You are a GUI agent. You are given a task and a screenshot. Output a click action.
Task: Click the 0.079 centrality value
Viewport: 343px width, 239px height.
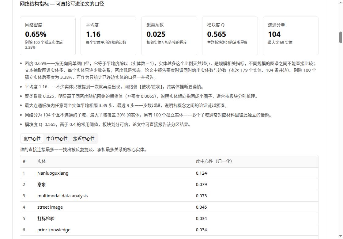pos(201,184)
